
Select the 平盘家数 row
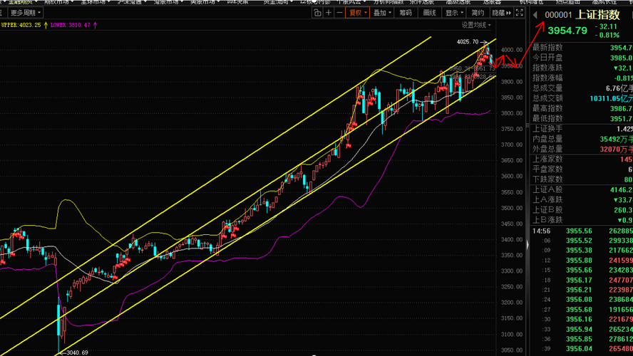pyautogui.click(x=582, y=169)
